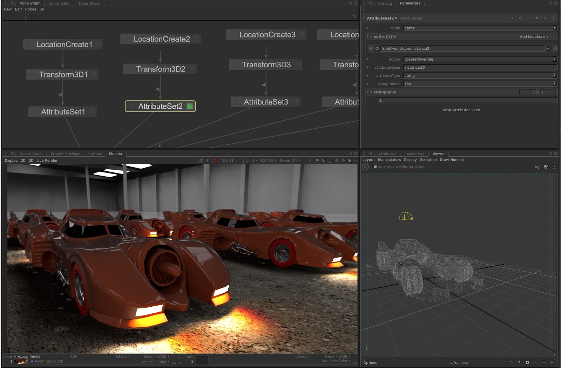Toggle the Render buffer lock icon
The image size is (561, 368).
(x=32, y=361)
